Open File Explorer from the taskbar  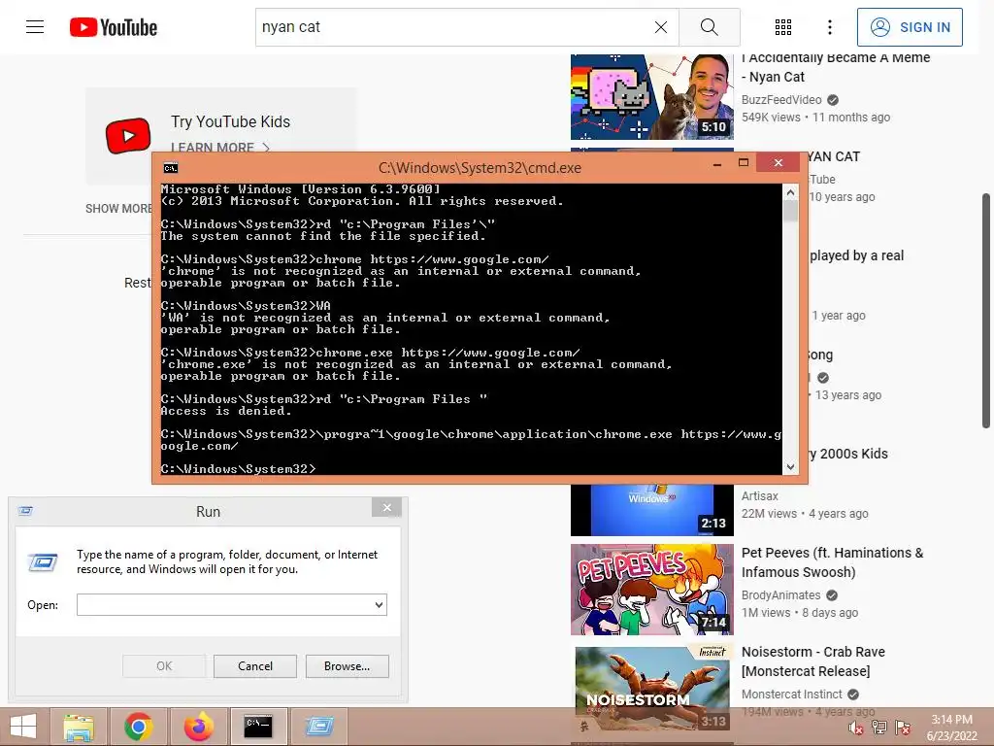point(79,727)
